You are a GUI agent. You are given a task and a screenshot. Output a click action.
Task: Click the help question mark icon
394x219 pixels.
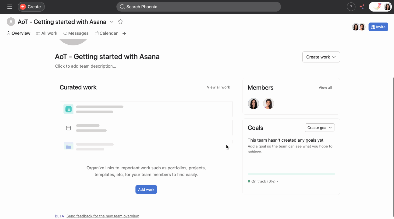tap(351, 7)
